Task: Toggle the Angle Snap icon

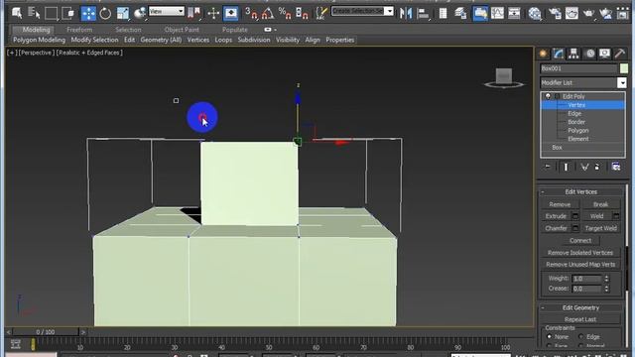Action: 268,13
